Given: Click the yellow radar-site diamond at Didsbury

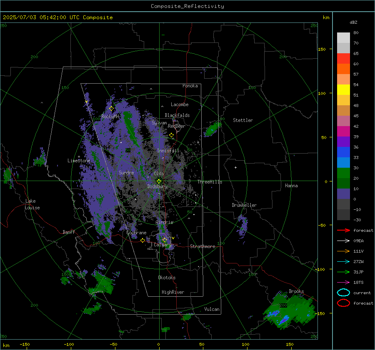Looking at the screenshot, I should pyautogui.click(x=159, y=181).
